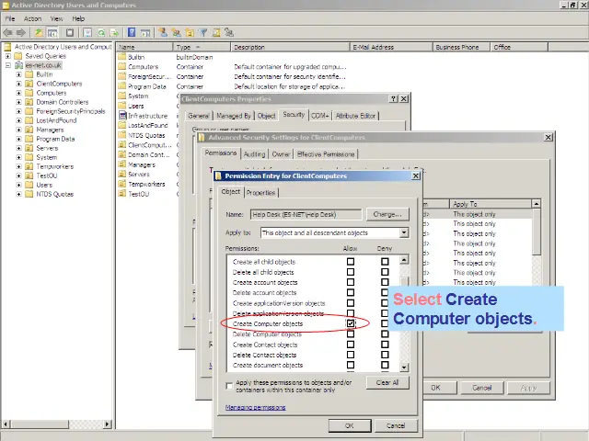Image resolution: width=589 pixels, height=441 pixels.
Task: Tick Allow for Create Computer objects
Action: (351, 323)
